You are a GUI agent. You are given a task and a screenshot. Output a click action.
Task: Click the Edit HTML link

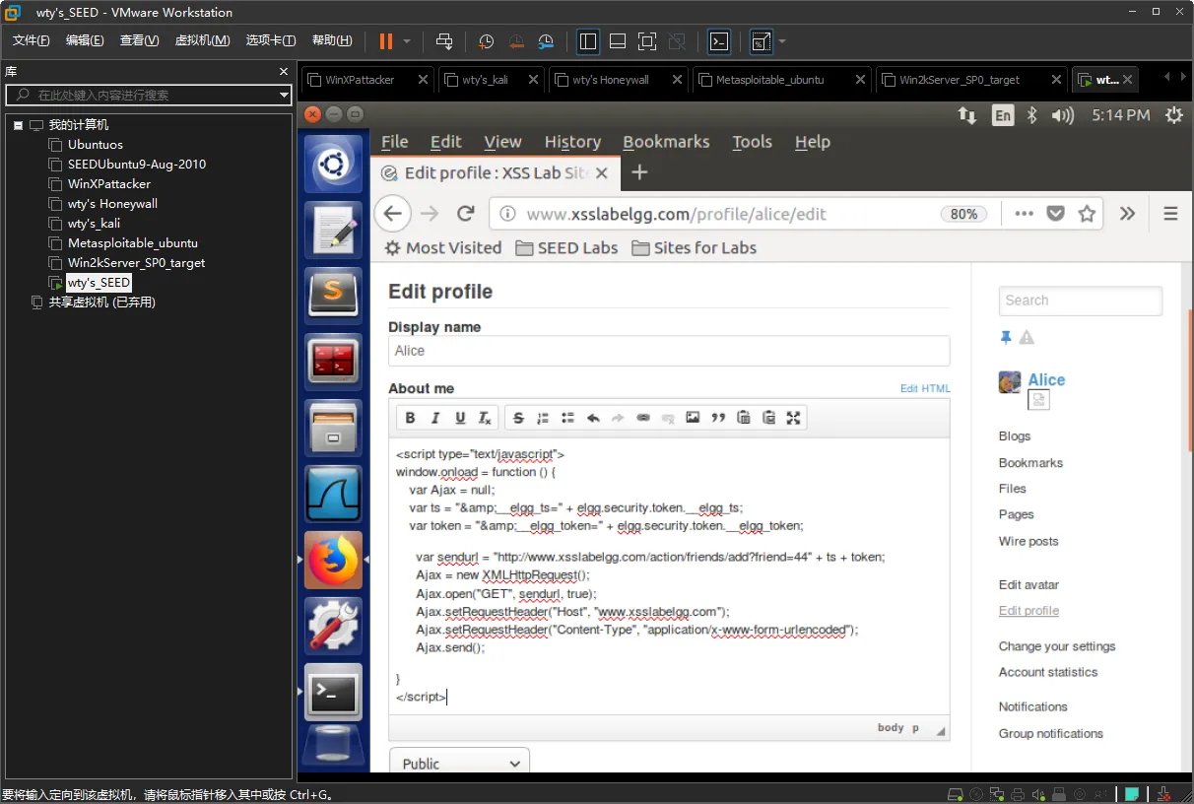(x=925, y=388)
